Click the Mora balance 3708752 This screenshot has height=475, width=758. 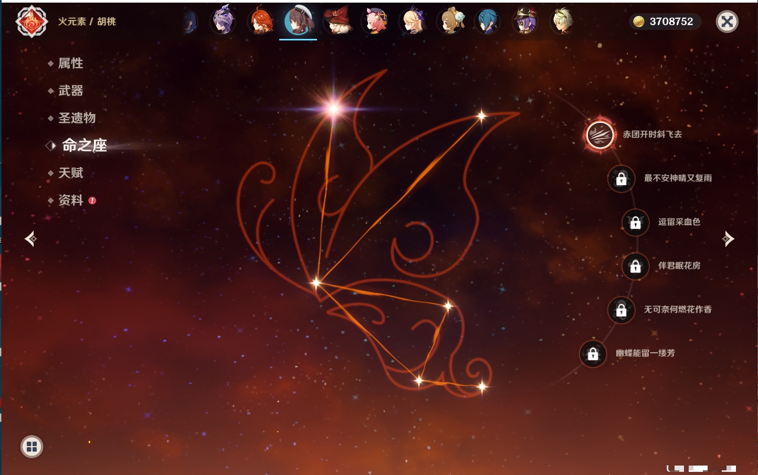(671, 22)
